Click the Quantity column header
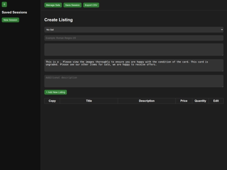227x170 pixels. tap(201, 101)
